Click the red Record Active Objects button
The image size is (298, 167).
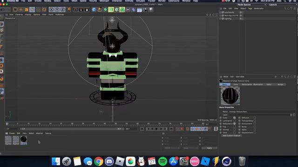182,129
